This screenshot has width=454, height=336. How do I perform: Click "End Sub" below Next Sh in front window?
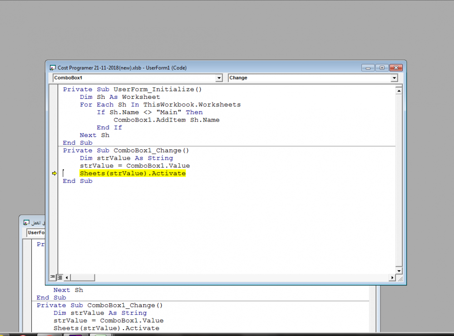click(78, 143)
